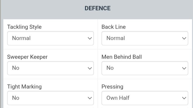The image size is (193, 108).
Task: Click the Men Behind Ball chevron arrow
Action: 184,68
